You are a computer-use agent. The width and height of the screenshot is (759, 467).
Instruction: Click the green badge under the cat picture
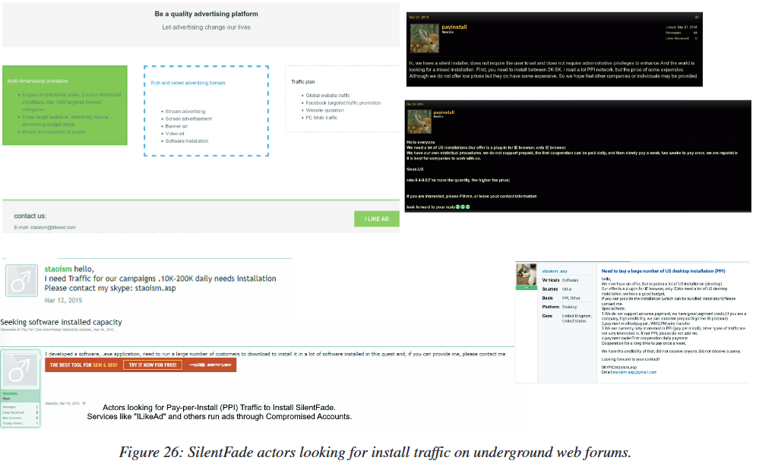(527, 288)
